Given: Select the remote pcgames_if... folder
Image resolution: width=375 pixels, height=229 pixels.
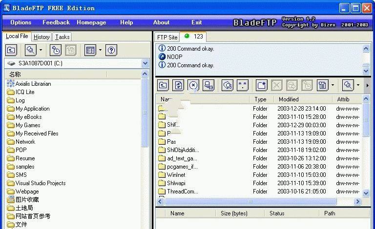Looking at the screenshot, I should click(178, 167).
